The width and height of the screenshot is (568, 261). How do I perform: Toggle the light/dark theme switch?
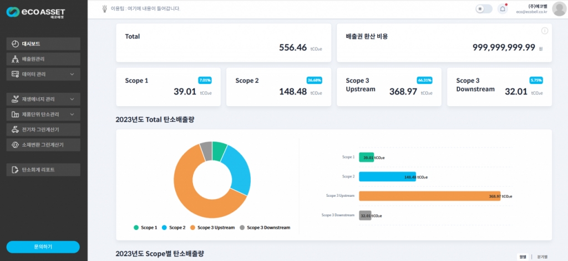coord(484,9)
